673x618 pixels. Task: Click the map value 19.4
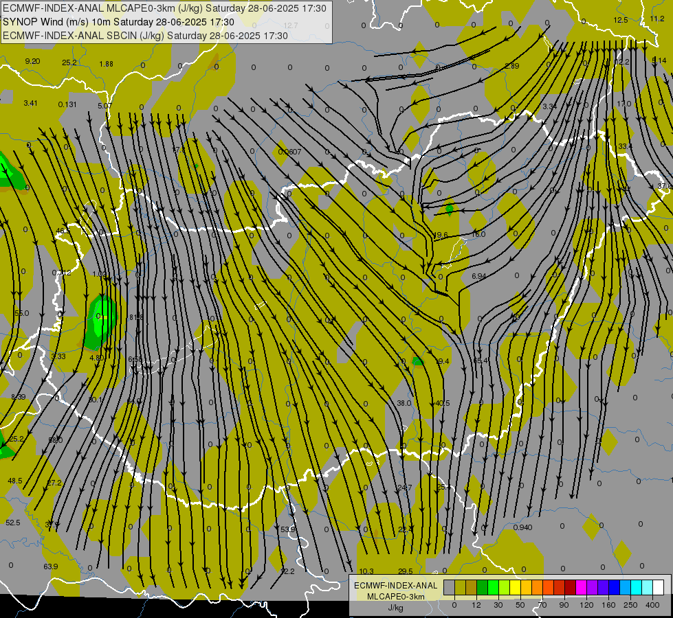click(x=442, y=362)
